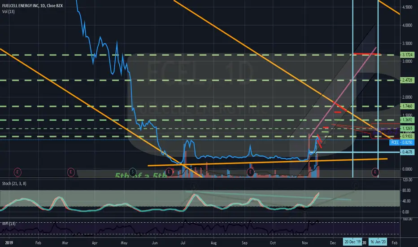Click the 80.00 value on Stoch axis

406,190
